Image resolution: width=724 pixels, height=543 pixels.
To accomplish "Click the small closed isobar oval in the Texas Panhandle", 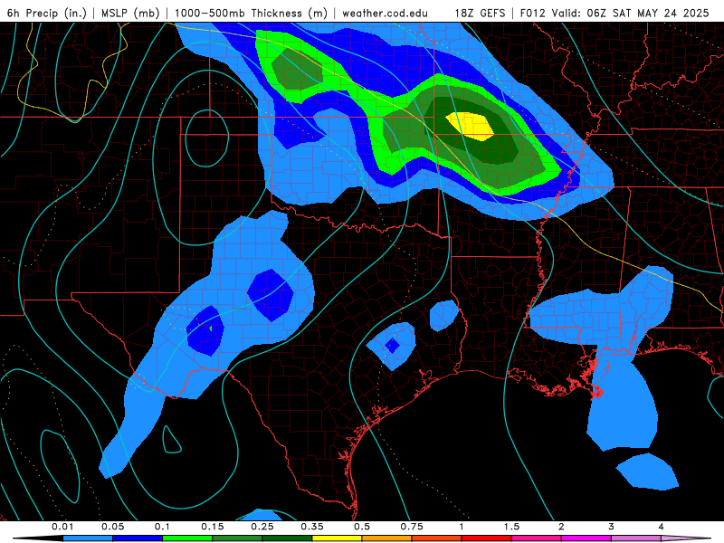I will click(207, 138).
